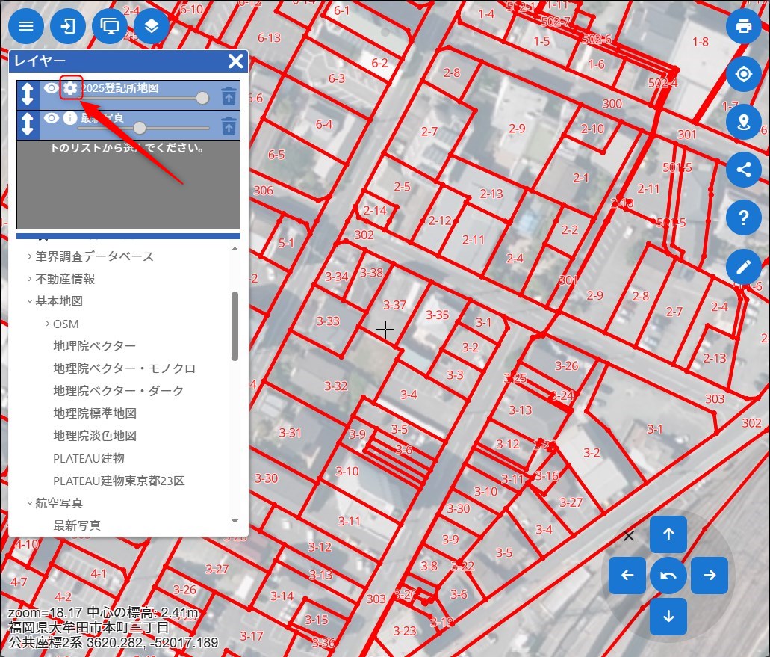Collapse the 基本地図 category
The width and height of the screenshot is (770, 657).
click(58, 301)
